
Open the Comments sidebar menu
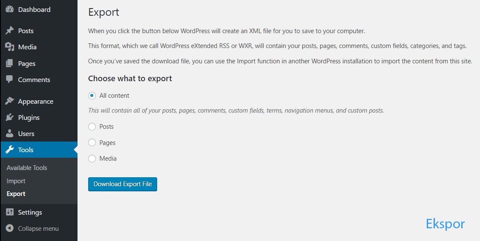pos(39,79)
